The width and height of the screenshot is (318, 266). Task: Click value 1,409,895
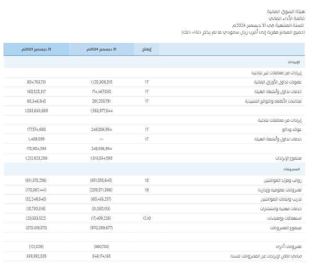pyautogui.click(x=36, y=139)
